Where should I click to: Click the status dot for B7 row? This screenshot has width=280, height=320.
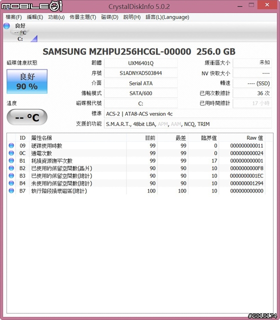[x=11, y=191]
